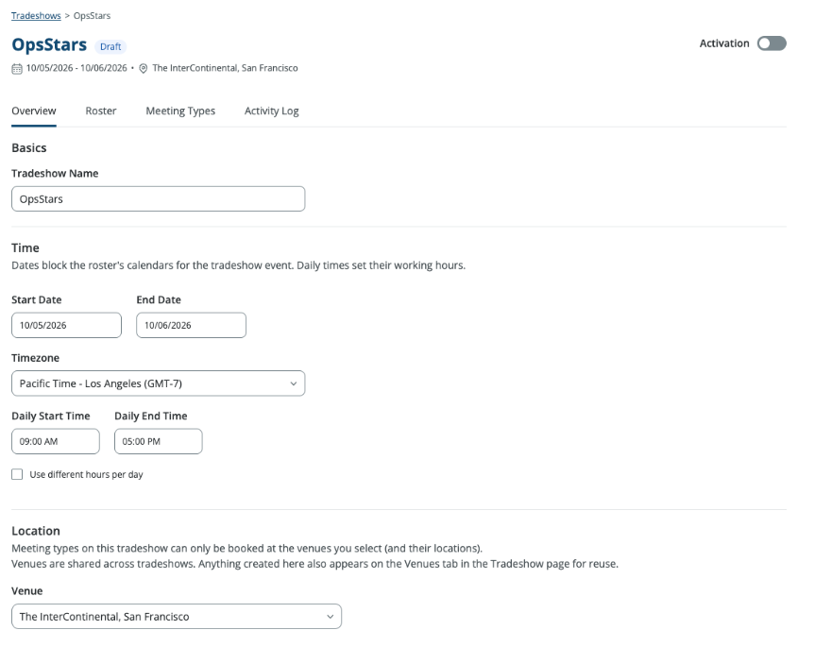Click the Activation label

tap(724, 43)
